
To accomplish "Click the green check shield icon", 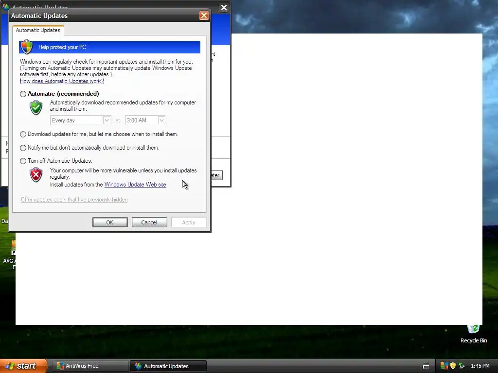I will (36, 107).
